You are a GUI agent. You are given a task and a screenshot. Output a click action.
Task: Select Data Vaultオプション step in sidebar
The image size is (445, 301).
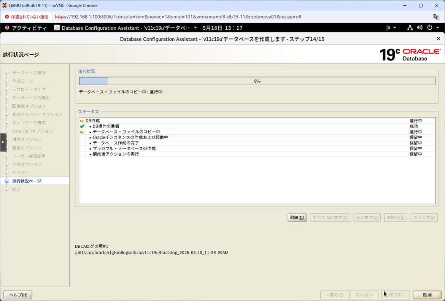32,131
